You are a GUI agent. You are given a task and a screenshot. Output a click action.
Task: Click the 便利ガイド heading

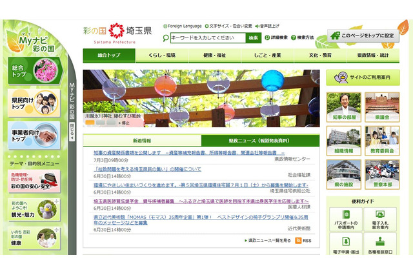363,201
